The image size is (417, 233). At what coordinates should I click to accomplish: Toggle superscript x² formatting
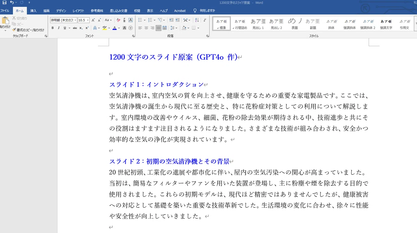pyautogui.click(x=87, y=28)
